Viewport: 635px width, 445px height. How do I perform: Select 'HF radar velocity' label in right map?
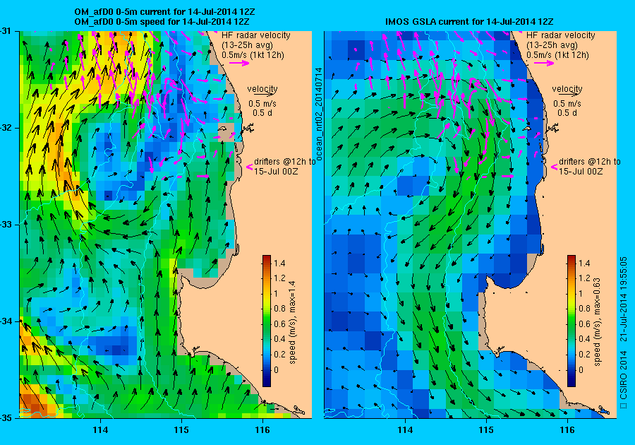561,35
